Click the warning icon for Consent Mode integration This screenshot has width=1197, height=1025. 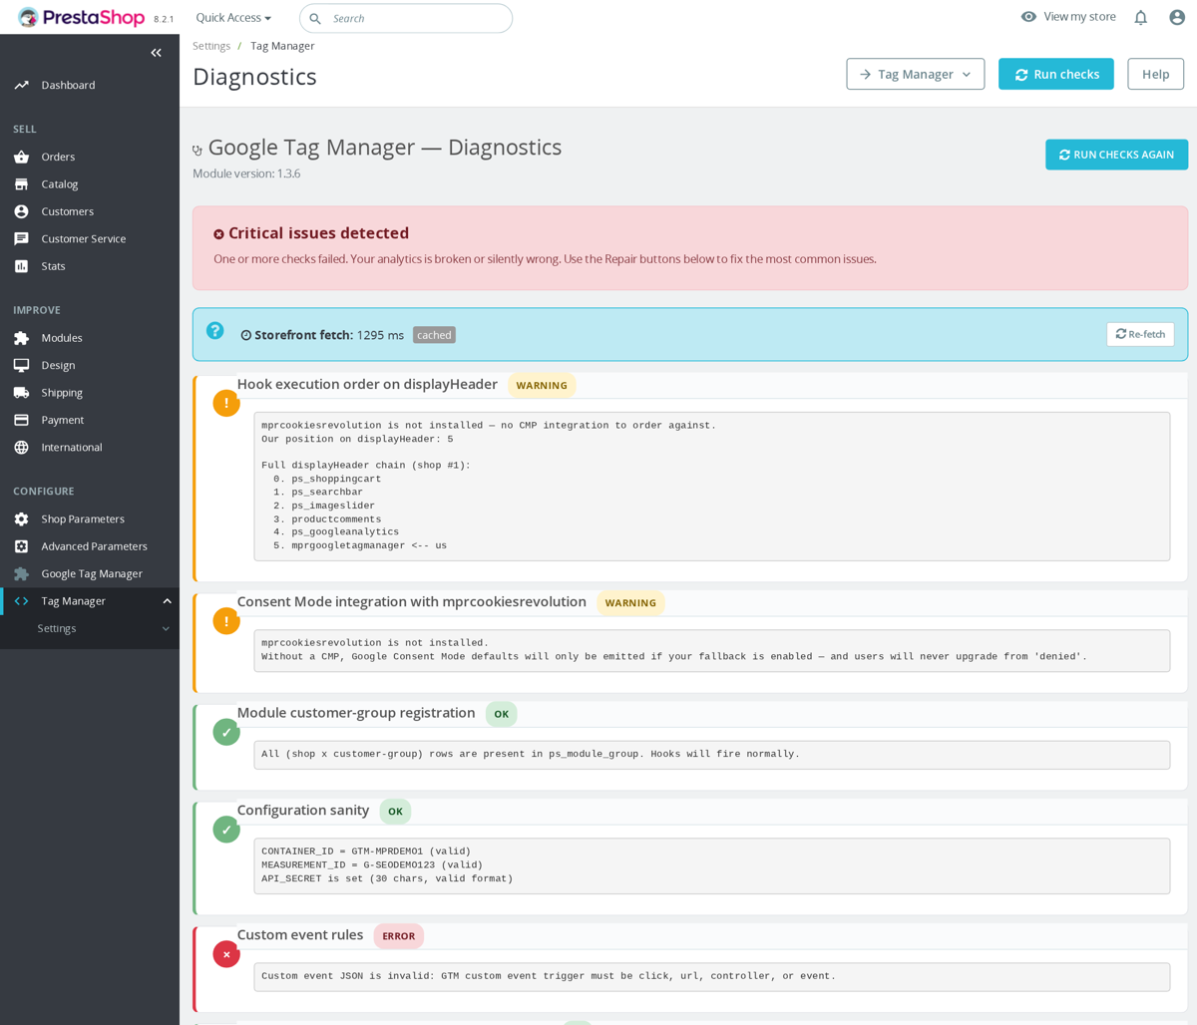point(226,621)
